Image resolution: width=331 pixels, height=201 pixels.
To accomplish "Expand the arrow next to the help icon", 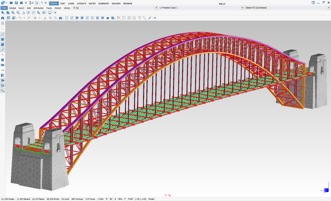I will click(46, 3).
